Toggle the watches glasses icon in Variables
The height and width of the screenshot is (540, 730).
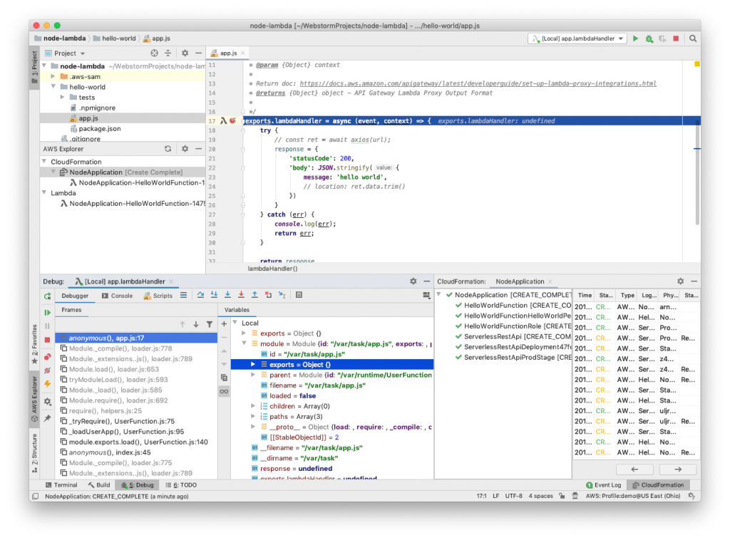pos(224,391)
